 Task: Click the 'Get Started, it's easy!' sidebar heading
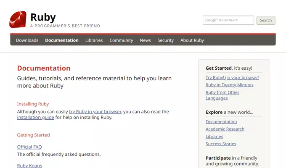click(x=229, y=68)
